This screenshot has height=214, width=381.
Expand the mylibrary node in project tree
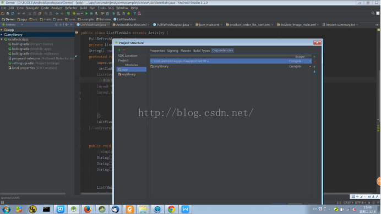[x=2, y=35]
